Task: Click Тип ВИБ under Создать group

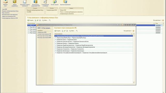Action: (29, 12)
